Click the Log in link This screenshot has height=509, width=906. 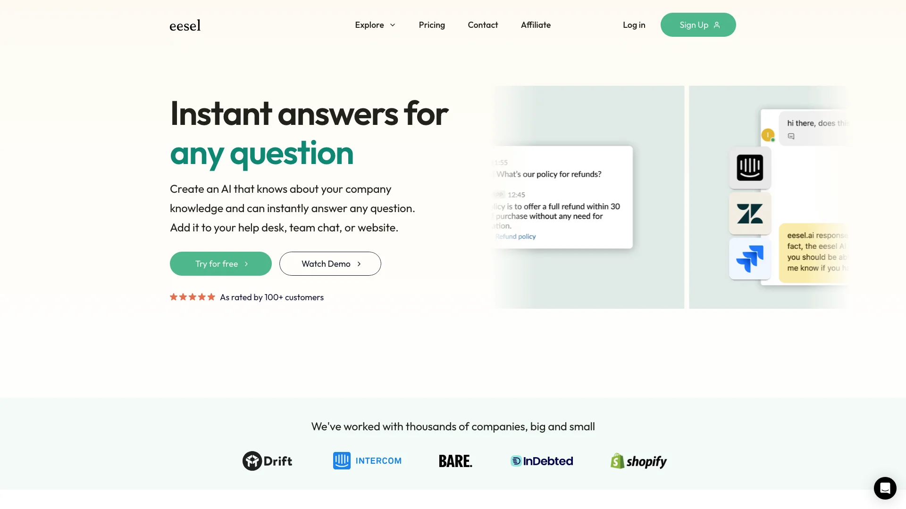click(x=634, y=24)
